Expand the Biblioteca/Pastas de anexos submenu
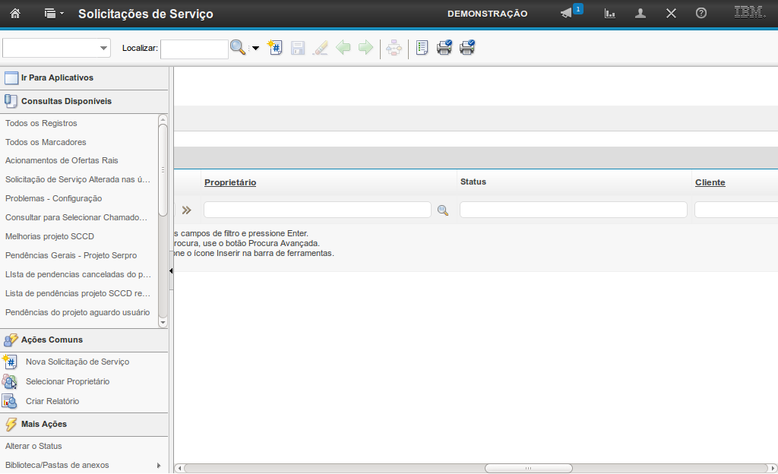This screenshot has width=778, height=474. [158, 465]
